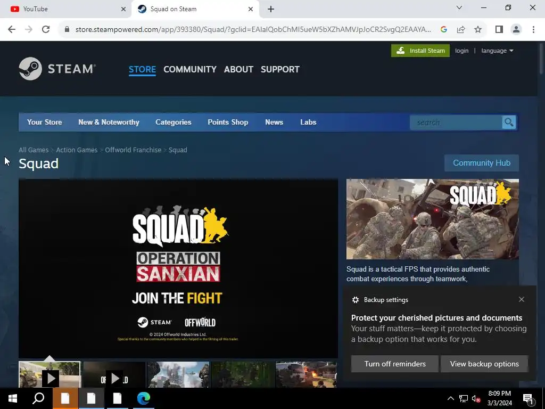Image resolution: width=545 pixels, height=409 pixels.
Task: Click the network icon in system tray
Action: point(464,398)
